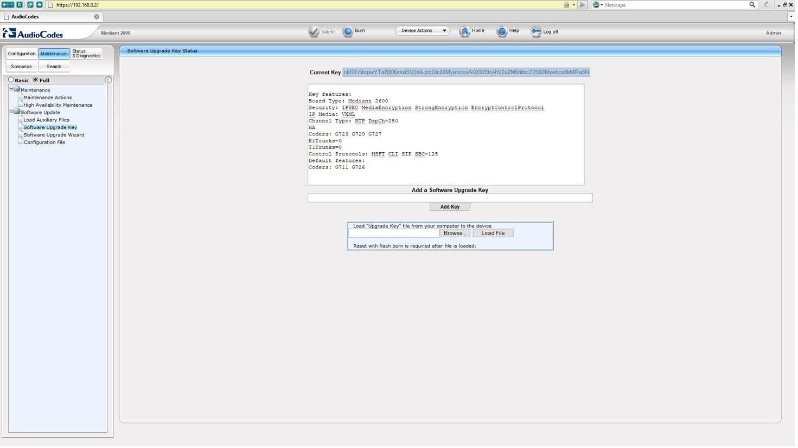Select the Basic radio button

11,80
